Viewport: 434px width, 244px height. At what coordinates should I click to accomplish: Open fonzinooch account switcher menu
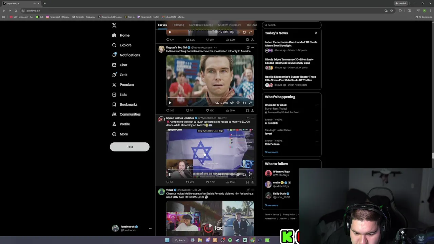pos(131,228)
